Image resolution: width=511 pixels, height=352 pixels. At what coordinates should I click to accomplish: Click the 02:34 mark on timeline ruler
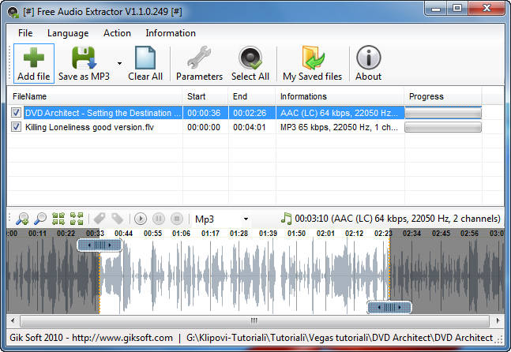(x=412, y=233)
